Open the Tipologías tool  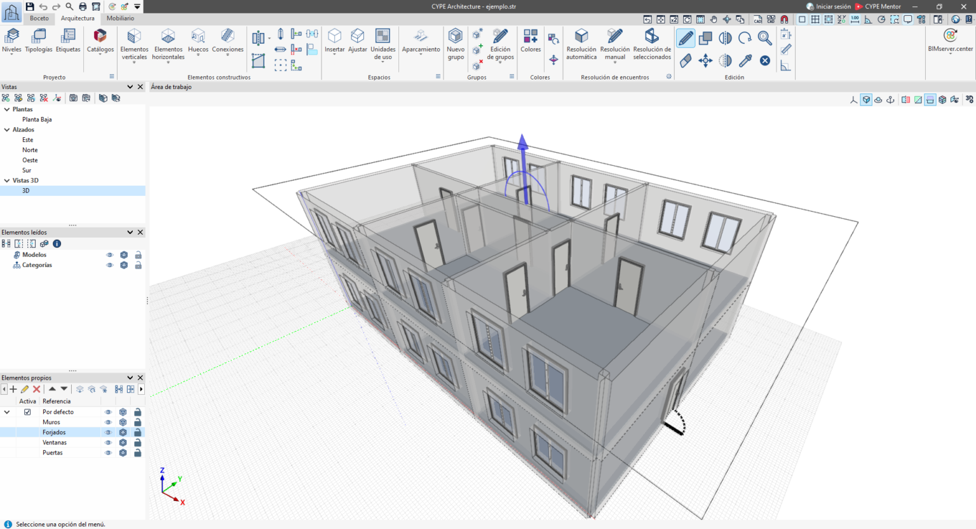pyautogui.click(x=39, y=41)
